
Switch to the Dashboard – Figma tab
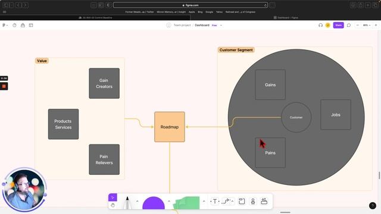click(286, 17)
